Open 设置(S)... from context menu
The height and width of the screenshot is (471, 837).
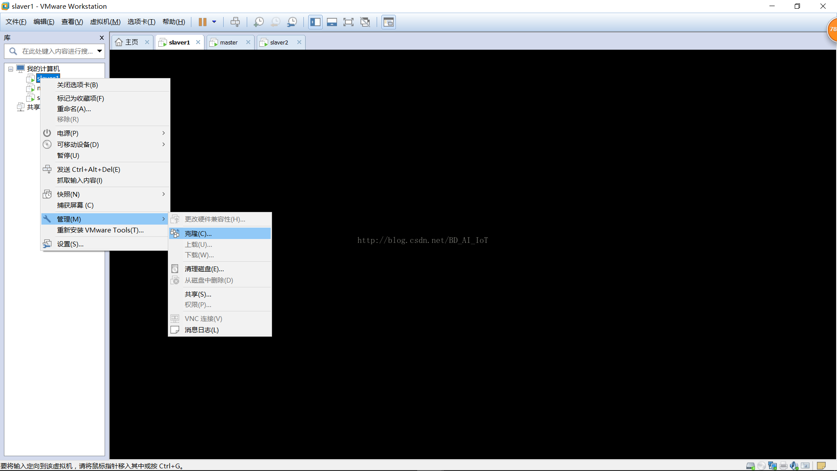point(105,244)
